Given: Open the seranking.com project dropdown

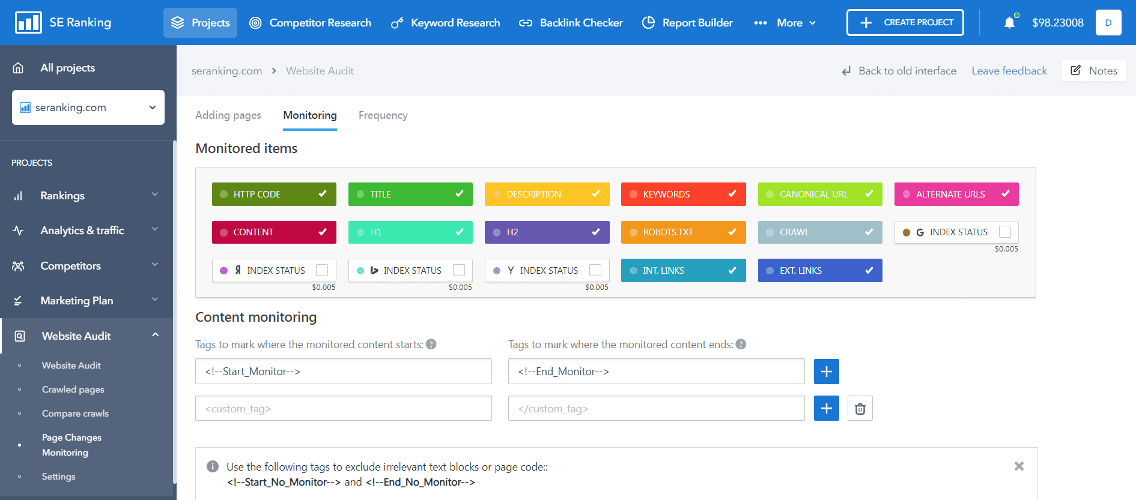Looking at the screenshot, I should 88,107.
